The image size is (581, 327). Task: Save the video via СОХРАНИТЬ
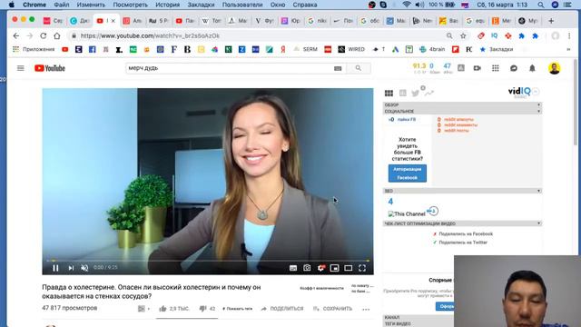pyautogui.click(x=332, y=309)
